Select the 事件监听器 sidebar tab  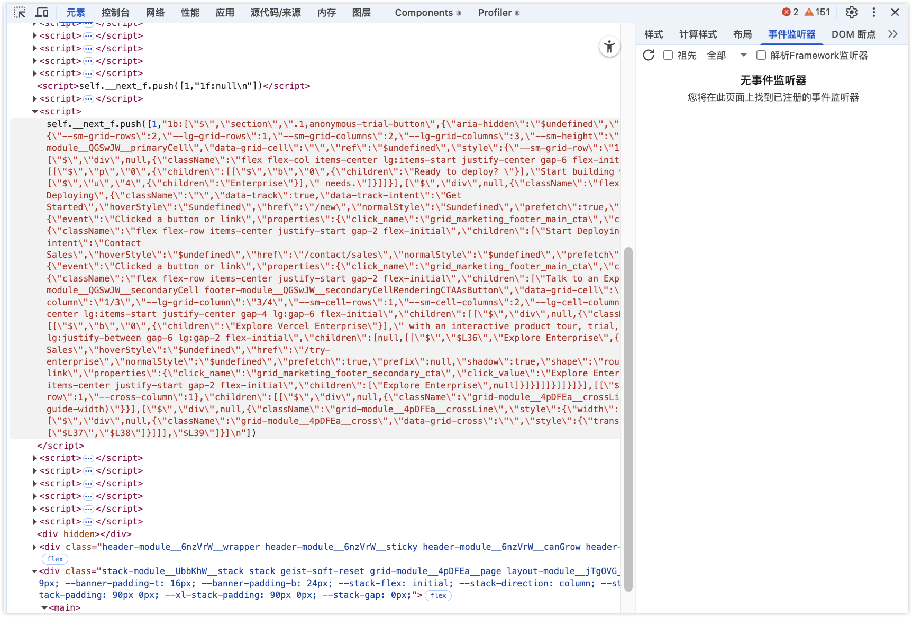click(792, 34)
